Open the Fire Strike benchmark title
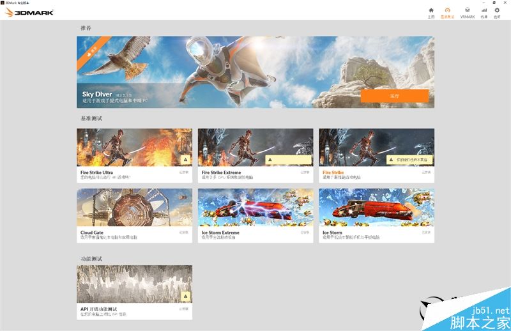This screenshot has width=511, height=331. 333,172
